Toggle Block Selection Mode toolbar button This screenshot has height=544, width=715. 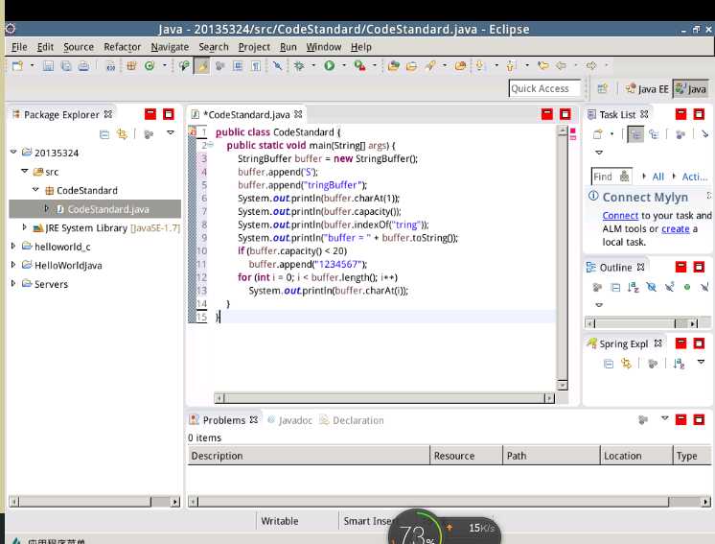238,66
